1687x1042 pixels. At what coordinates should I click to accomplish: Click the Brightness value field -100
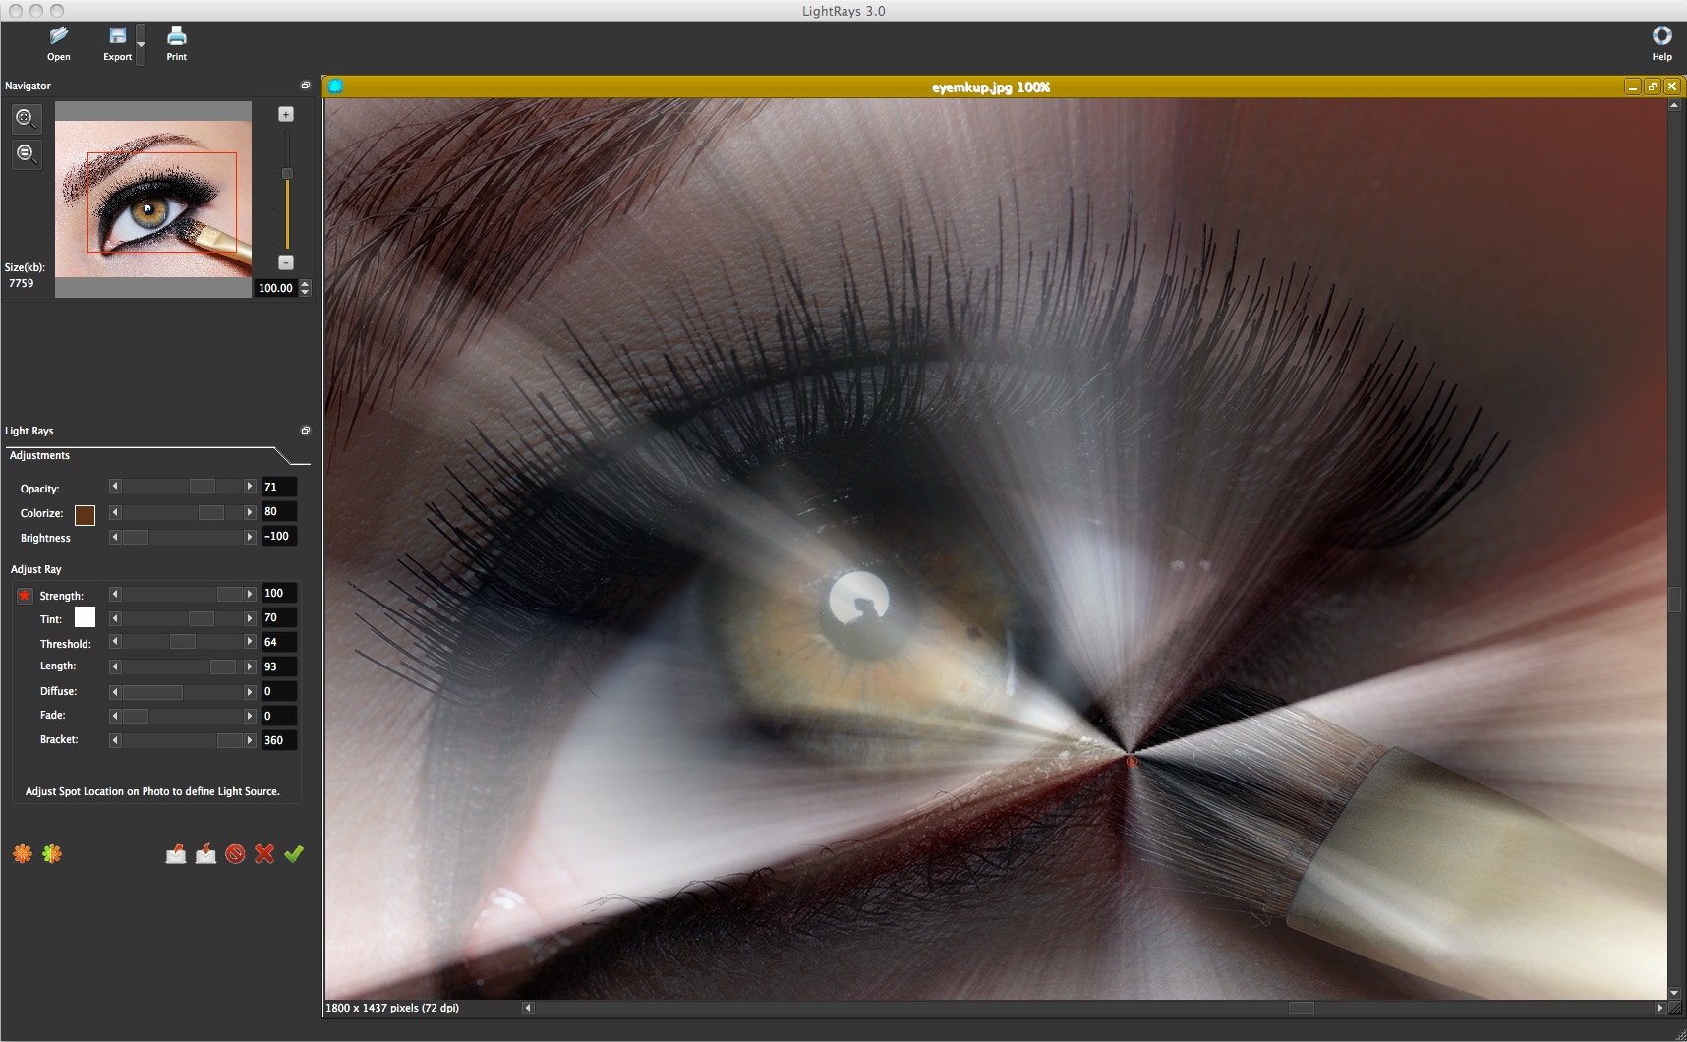coord(279,536)
